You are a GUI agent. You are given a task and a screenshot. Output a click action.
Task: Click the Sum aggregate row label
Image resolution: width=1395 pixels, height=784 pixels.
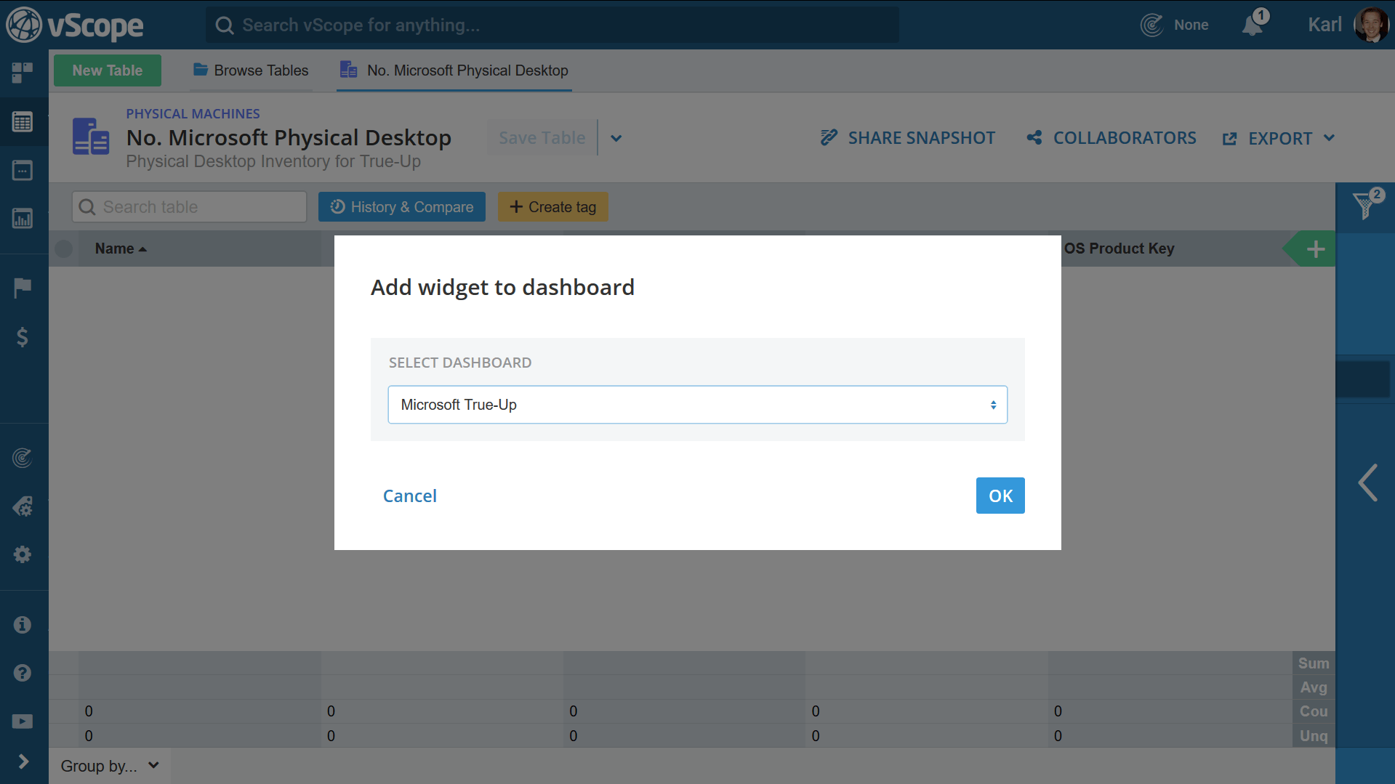click(1314, 663)
